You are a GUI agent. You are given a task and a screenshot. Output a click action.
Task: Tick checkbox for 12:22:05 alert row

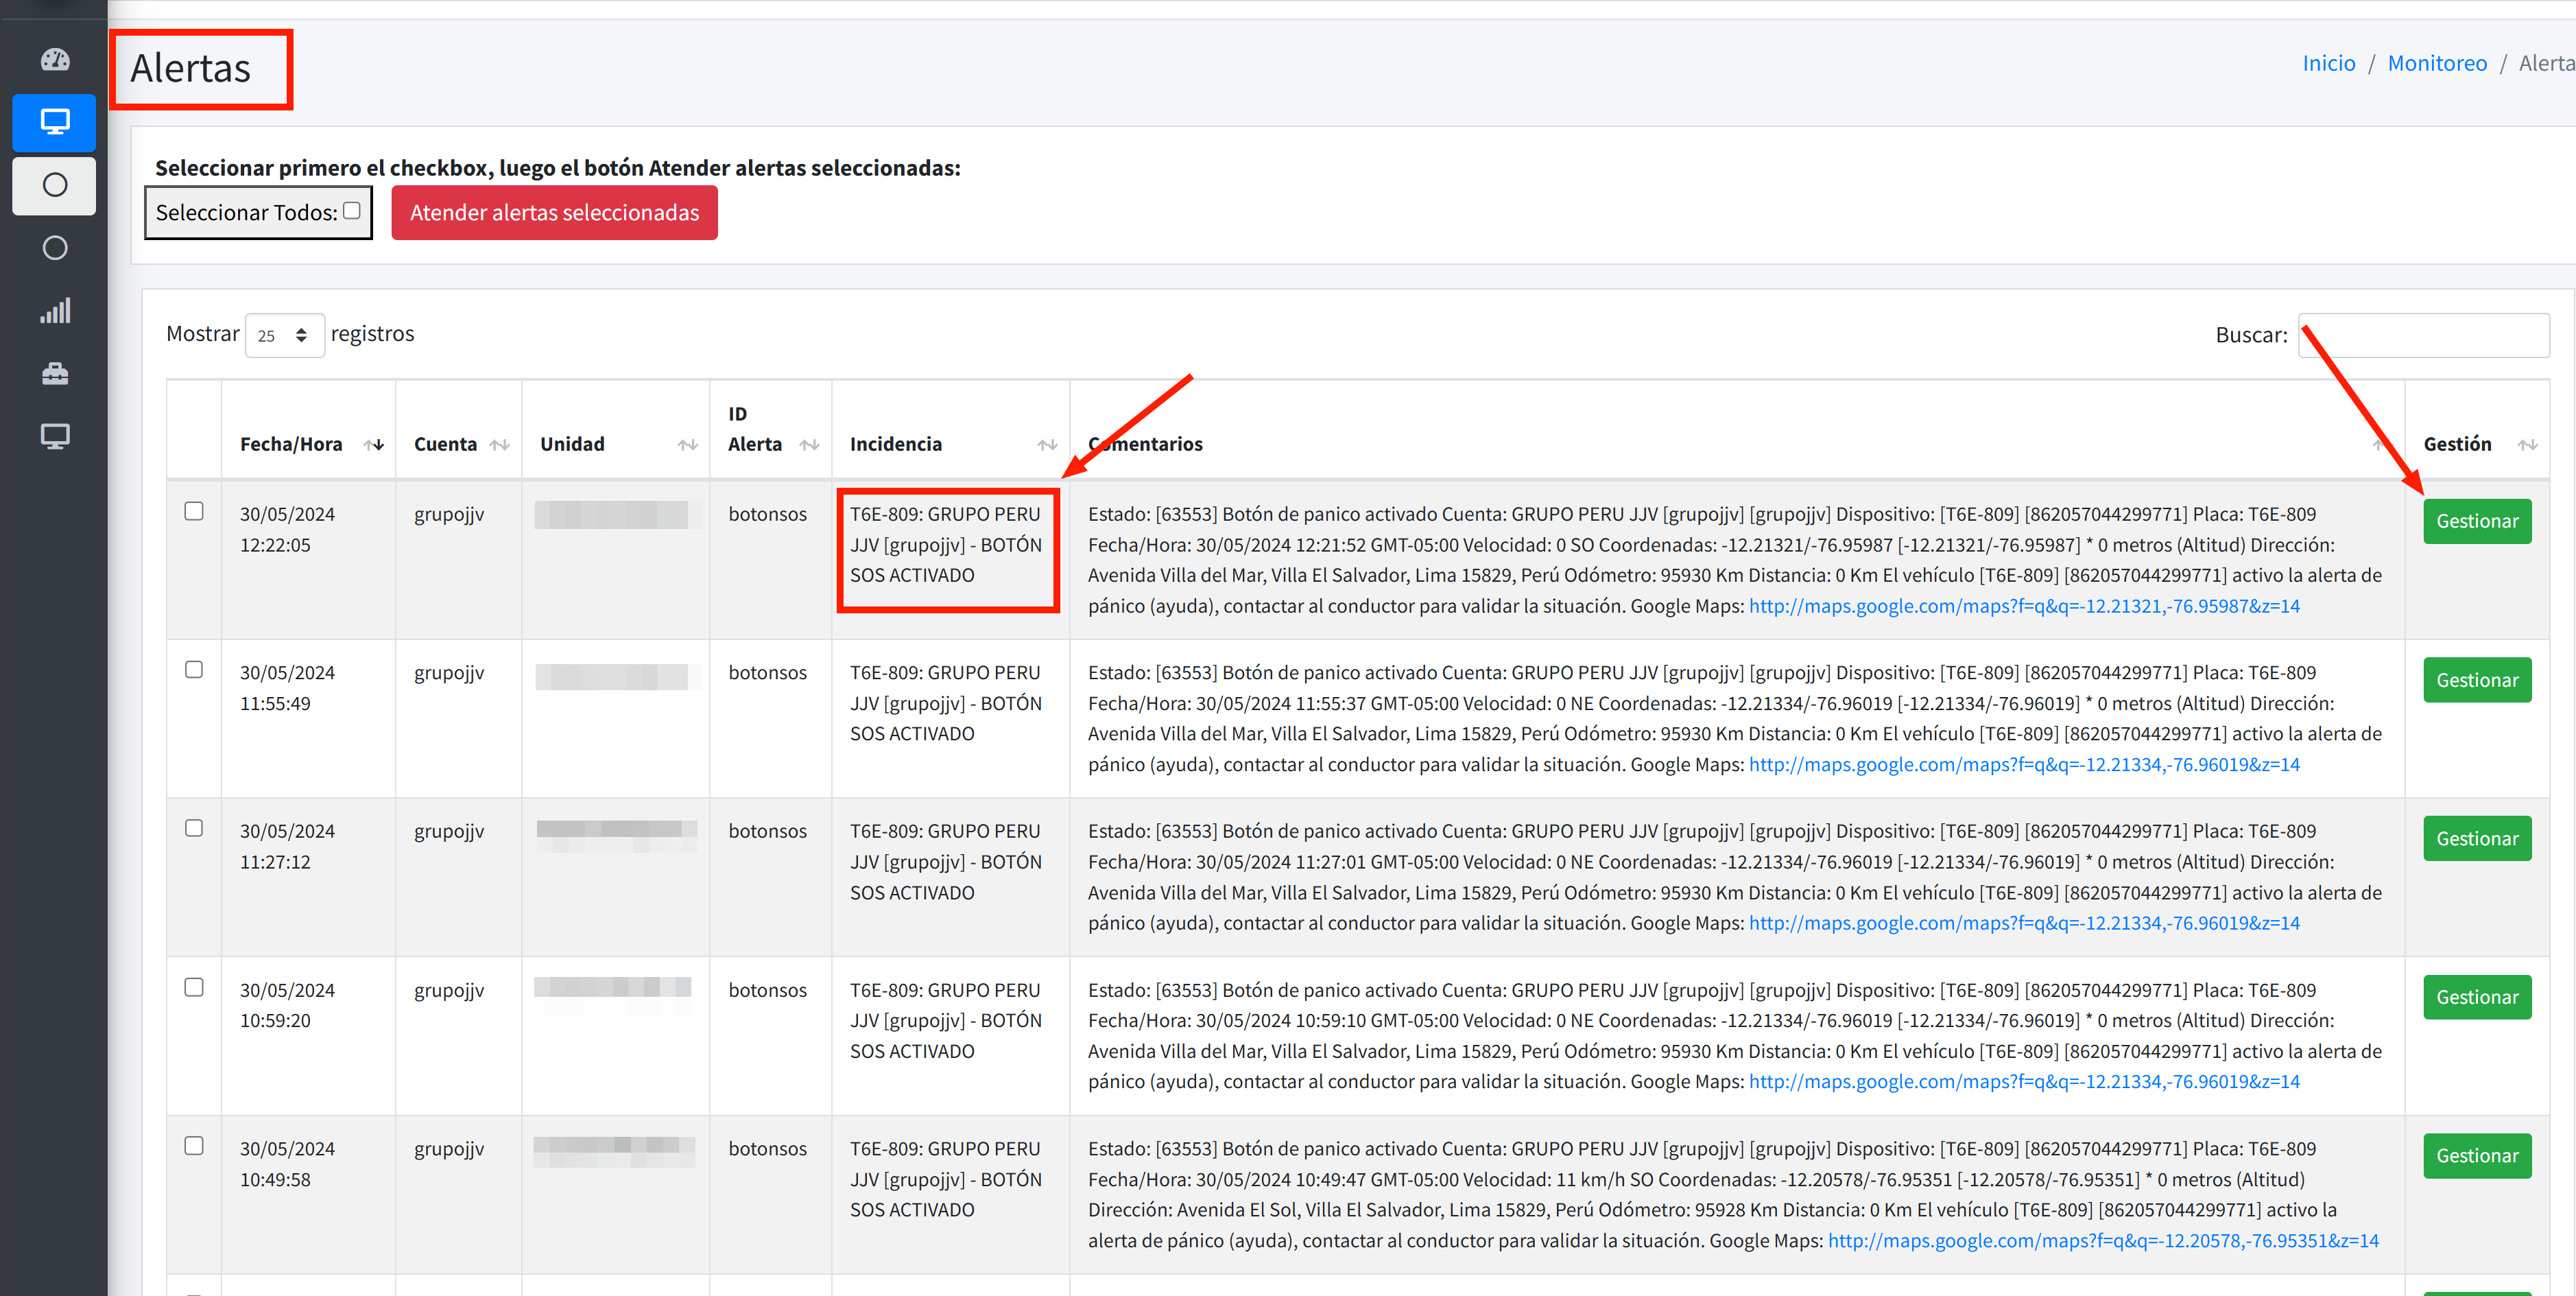click(194, 511)
